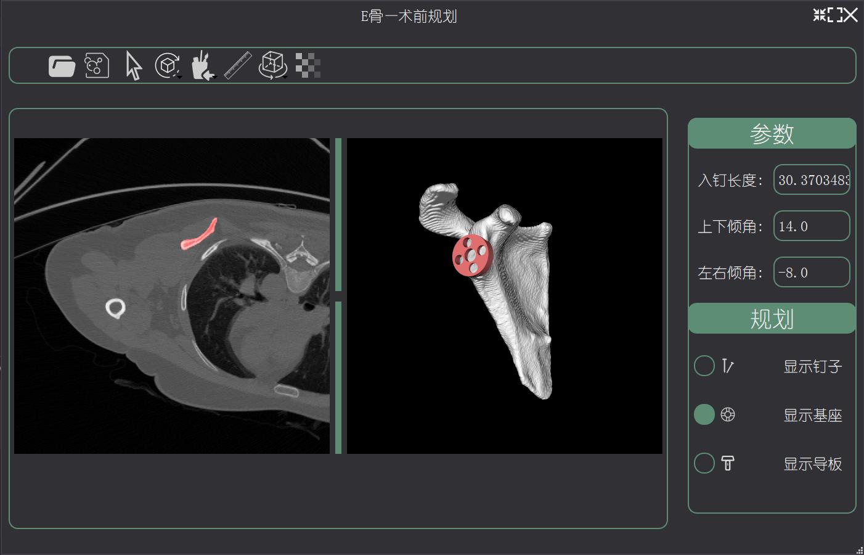Click the 规划 panel header
This screenshot has height=555, width=864.
(772, 318)
